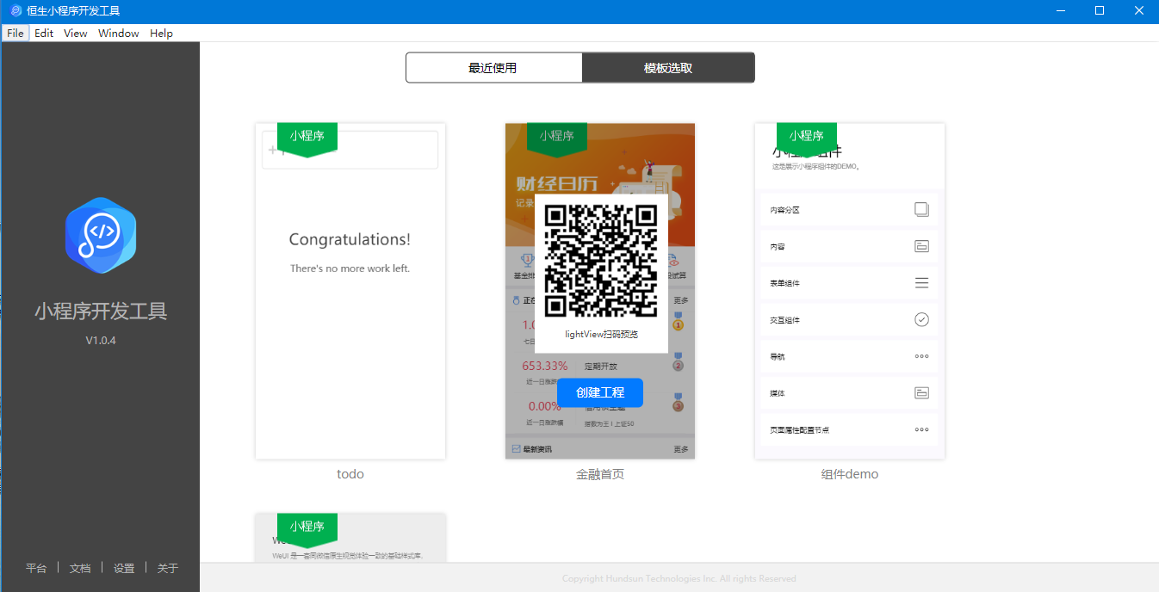Select the 模板选取 tab
This screenshot has height=592, width=1159.
(x=668, y=68)
